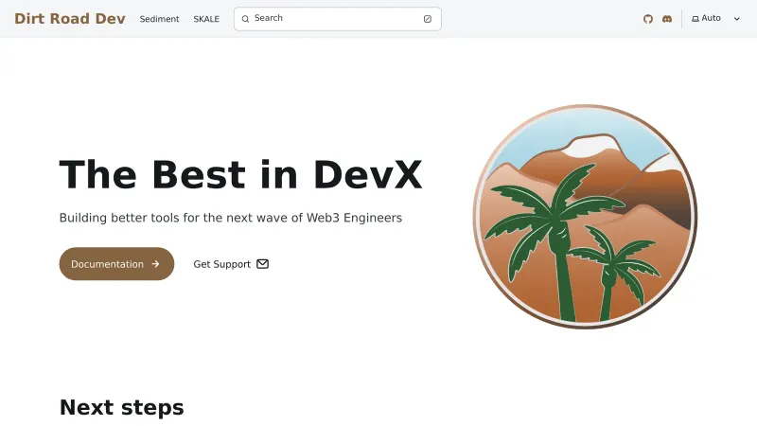Open the SKALE menu item
The image size is (757, 426).
pos(206,19)
